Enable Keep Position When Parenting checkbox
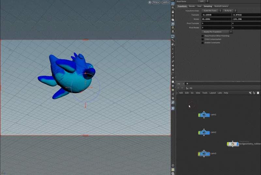Viewport: 261px width, 175px height. [203, 36]
